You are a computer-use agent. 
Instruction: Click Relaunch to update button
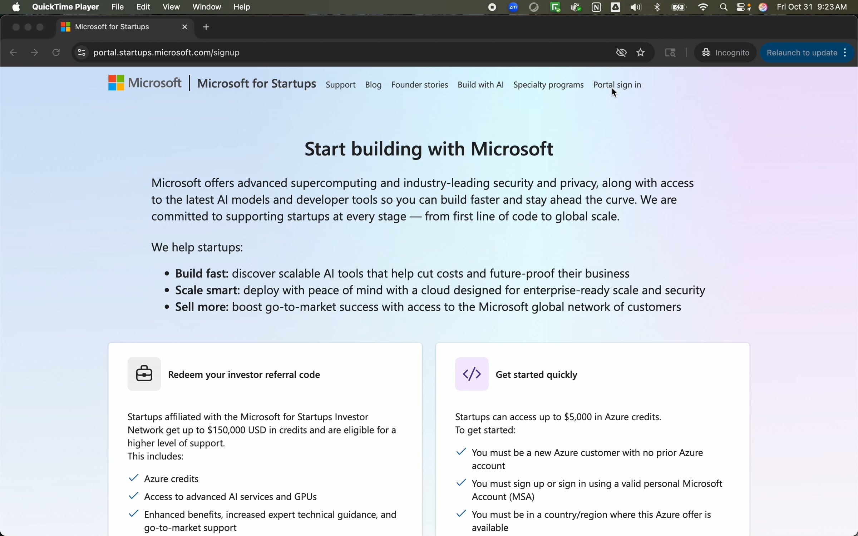pyautogui.click(x=802, y=53)
